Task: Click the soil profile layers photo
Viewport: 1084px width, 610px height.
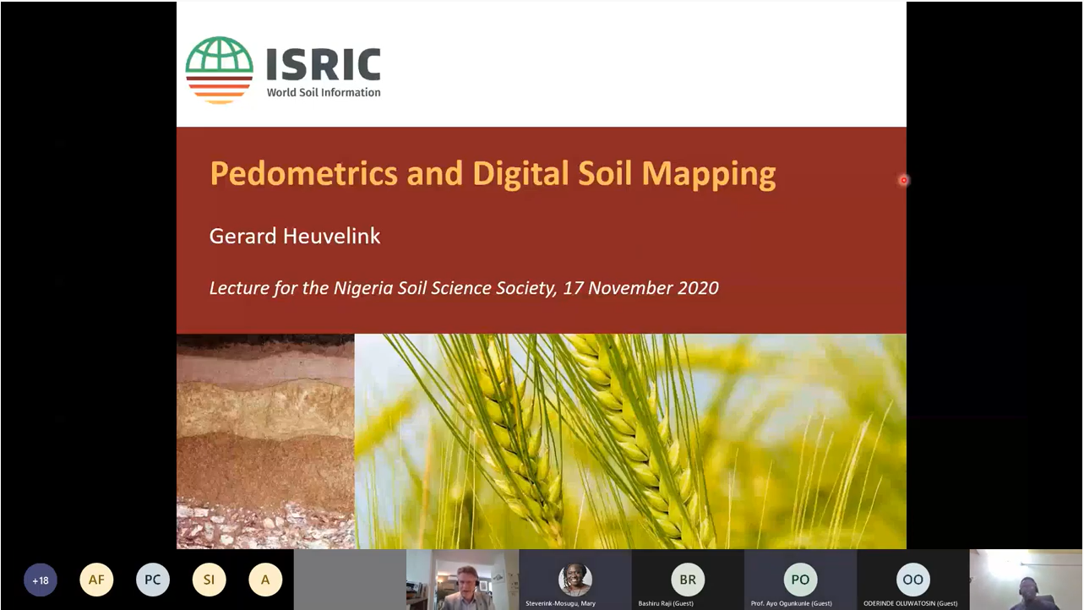Action: coord(265,441)
